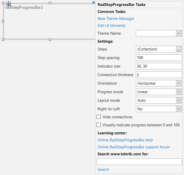Click the telerik.com search text box
Viewport: 184px width, 175px height.
tap(139, 162)
